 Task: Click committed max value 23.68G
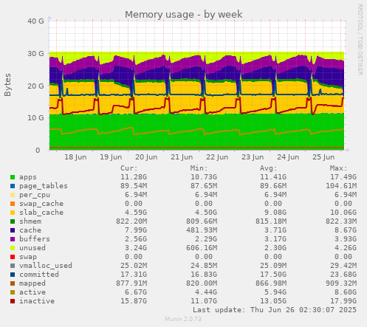(343, 275)
